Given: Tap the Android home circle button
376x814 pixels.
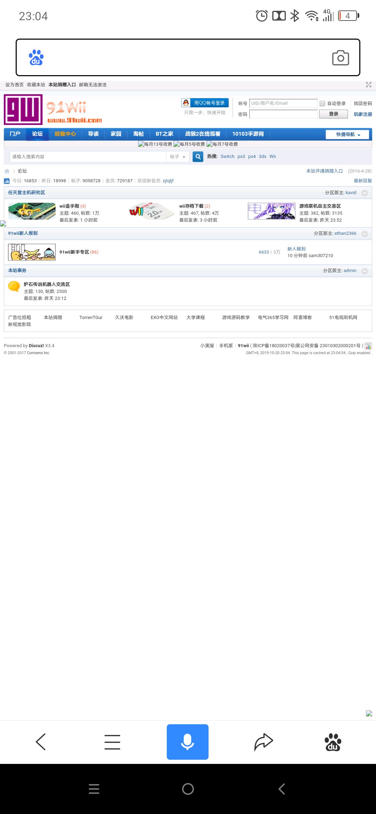Looking at the screenshot, I should tap(188, 789).
